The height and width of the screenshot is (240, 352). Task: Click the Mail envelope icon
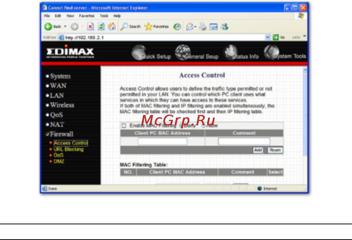(190, 27)
